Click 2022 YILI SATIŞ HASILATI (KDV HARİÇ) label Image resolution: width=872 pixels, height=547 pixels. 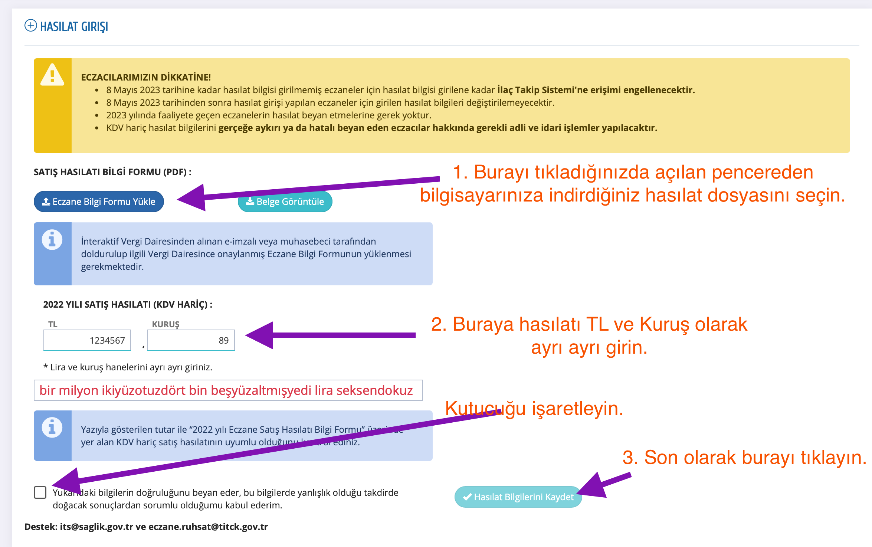point(128,304)
